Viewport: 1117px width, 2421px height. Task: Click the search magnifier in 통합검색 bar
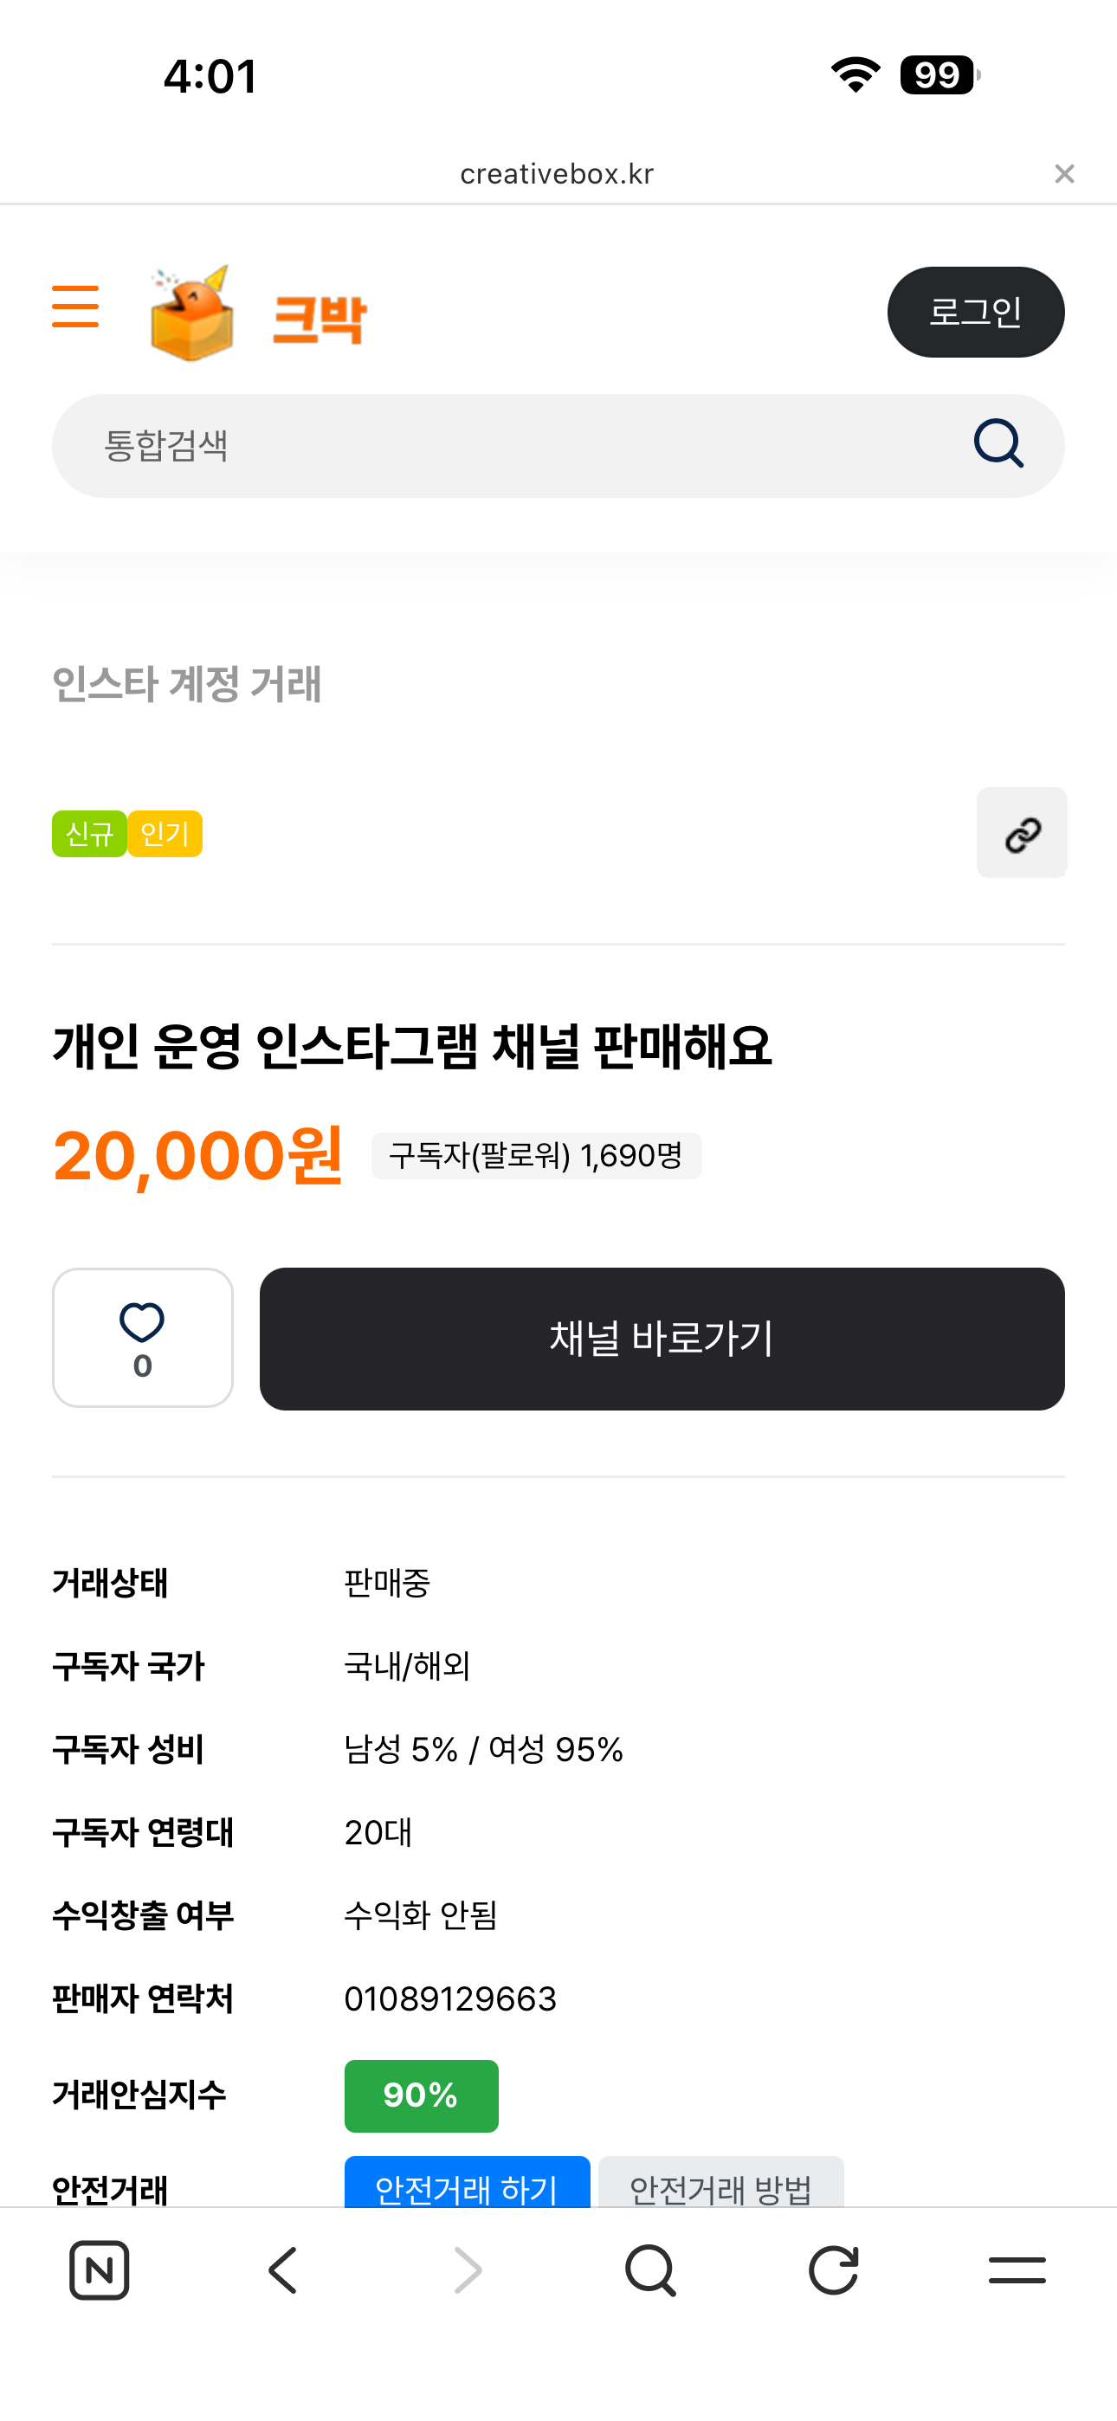(x=998, y=443)
